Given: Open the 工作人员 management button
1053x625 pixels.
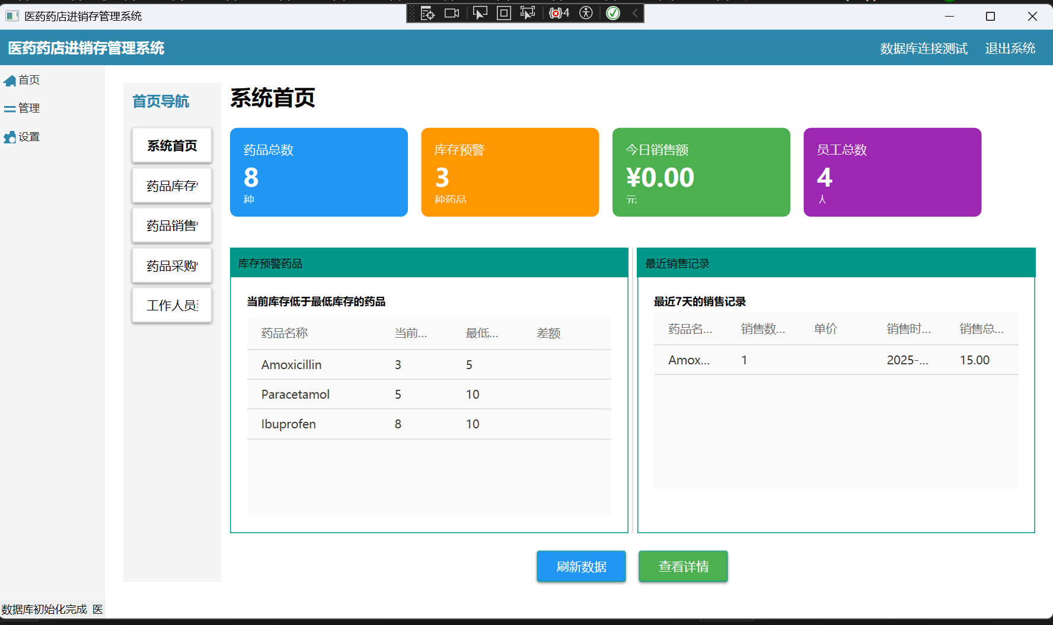Looking at the screenshot, I should [x=172, y=306].
